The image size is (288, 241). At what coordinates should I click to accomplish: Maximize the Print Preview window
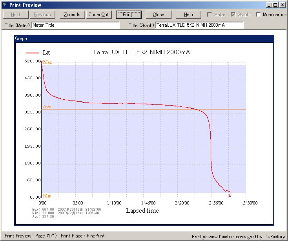[x=275, y=5]
